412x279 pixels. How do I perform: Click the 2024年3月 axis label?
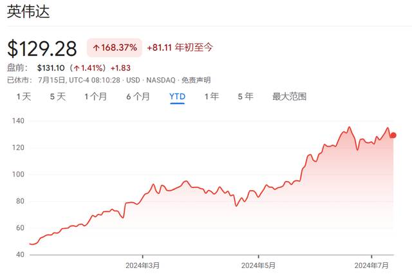point(142,265)
